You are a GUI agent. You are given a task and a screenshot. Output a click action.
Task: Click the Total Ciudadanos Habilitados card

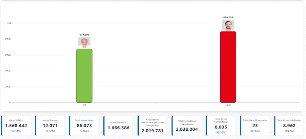coord(187,126)
